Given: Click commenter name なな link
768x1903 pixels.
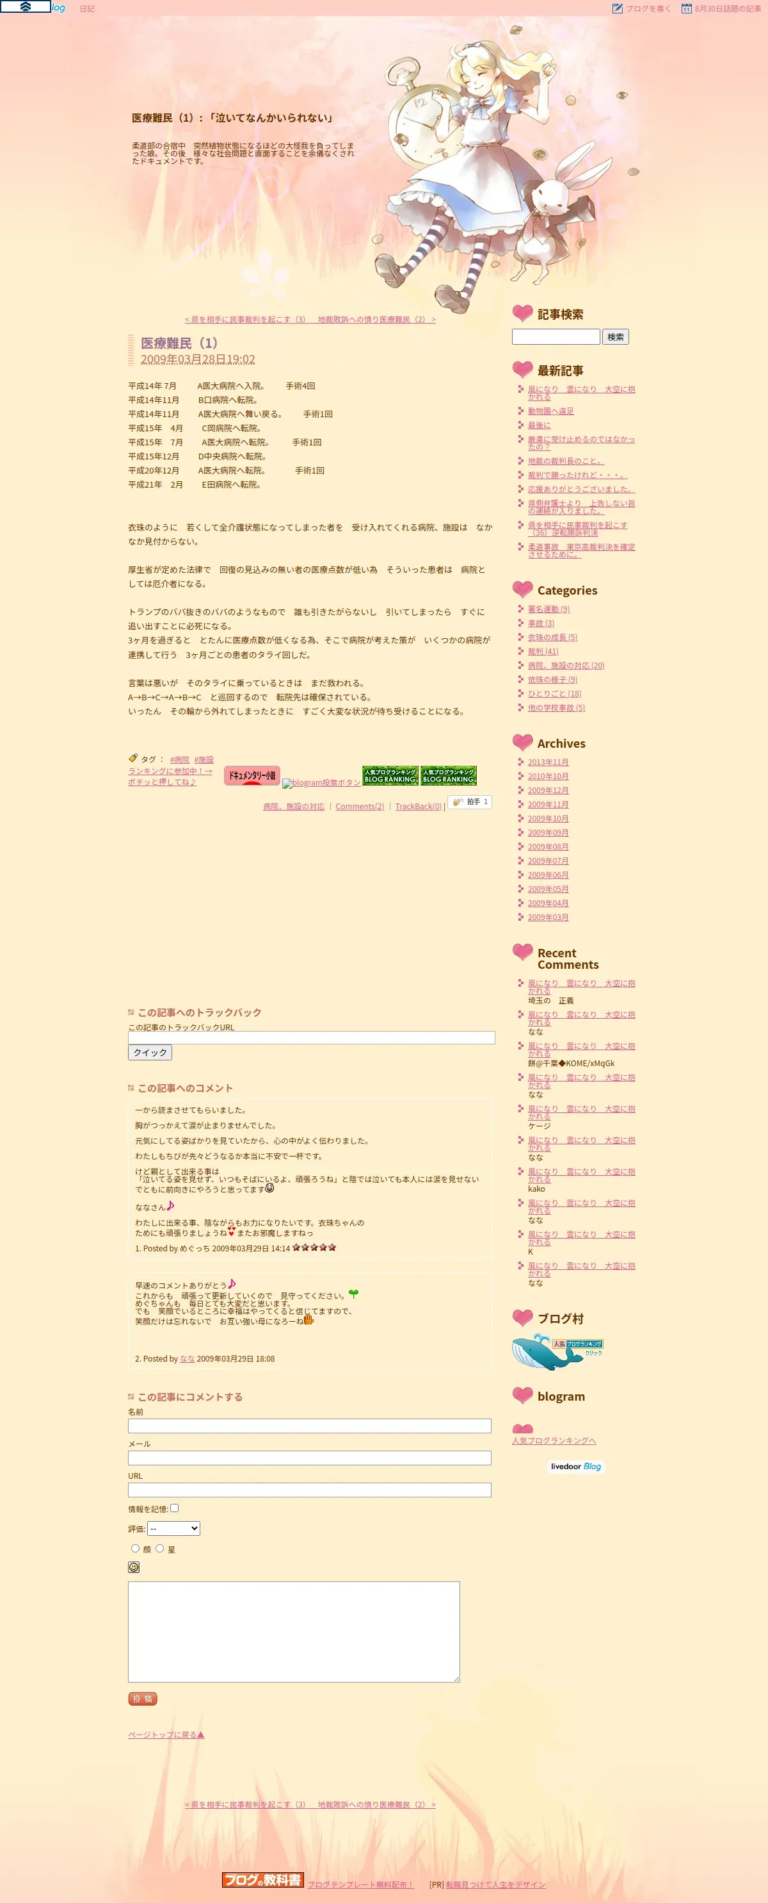Looking at the screenshot, I should point(188,1358).
